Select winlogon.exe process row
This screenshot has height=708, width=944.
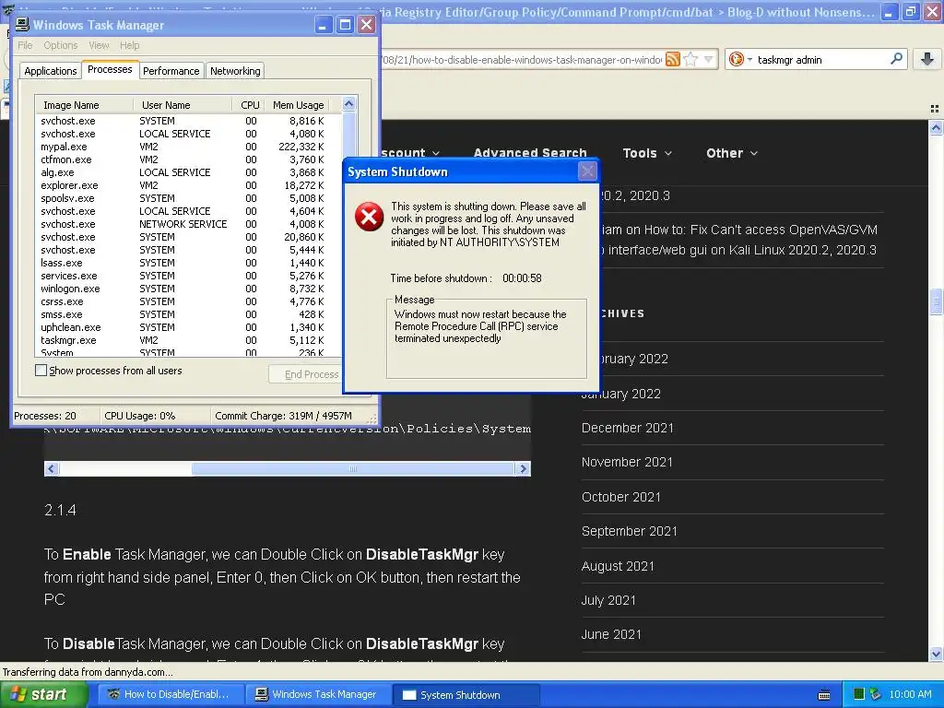pos(188,289)
